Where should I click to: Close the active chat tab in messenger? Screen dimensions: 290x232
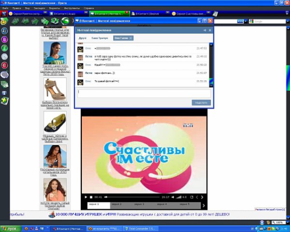(131, 38)
